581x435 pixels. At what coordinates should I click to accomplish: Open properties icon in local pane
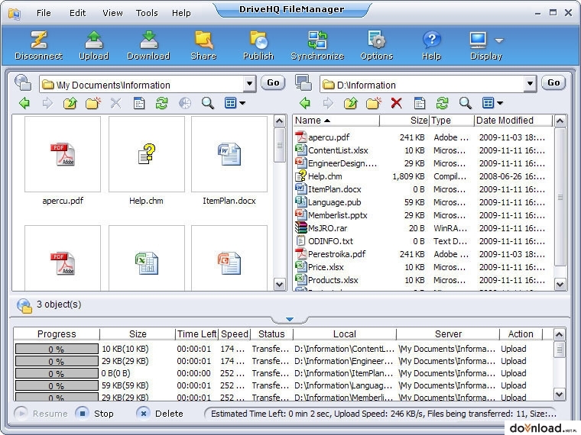click(420, 103)
